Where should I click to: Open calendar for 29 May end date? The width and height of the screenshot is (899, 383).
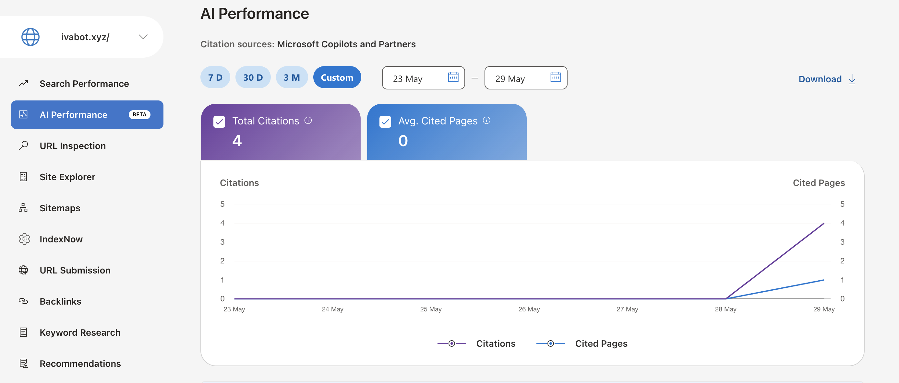point(556,77)
